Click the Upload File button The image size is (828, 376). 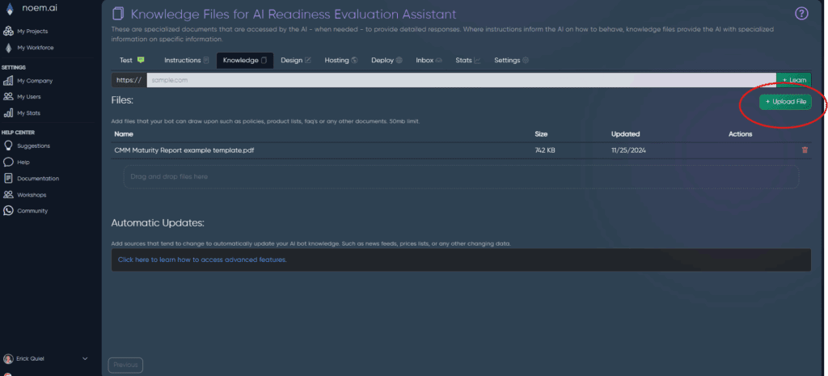[785, 101]
